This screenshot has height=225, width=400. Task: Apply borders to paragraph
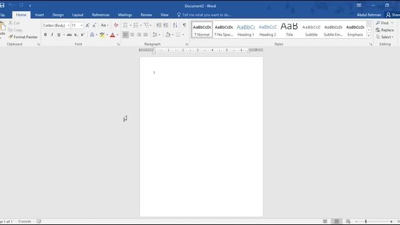(x=178, y=35)
